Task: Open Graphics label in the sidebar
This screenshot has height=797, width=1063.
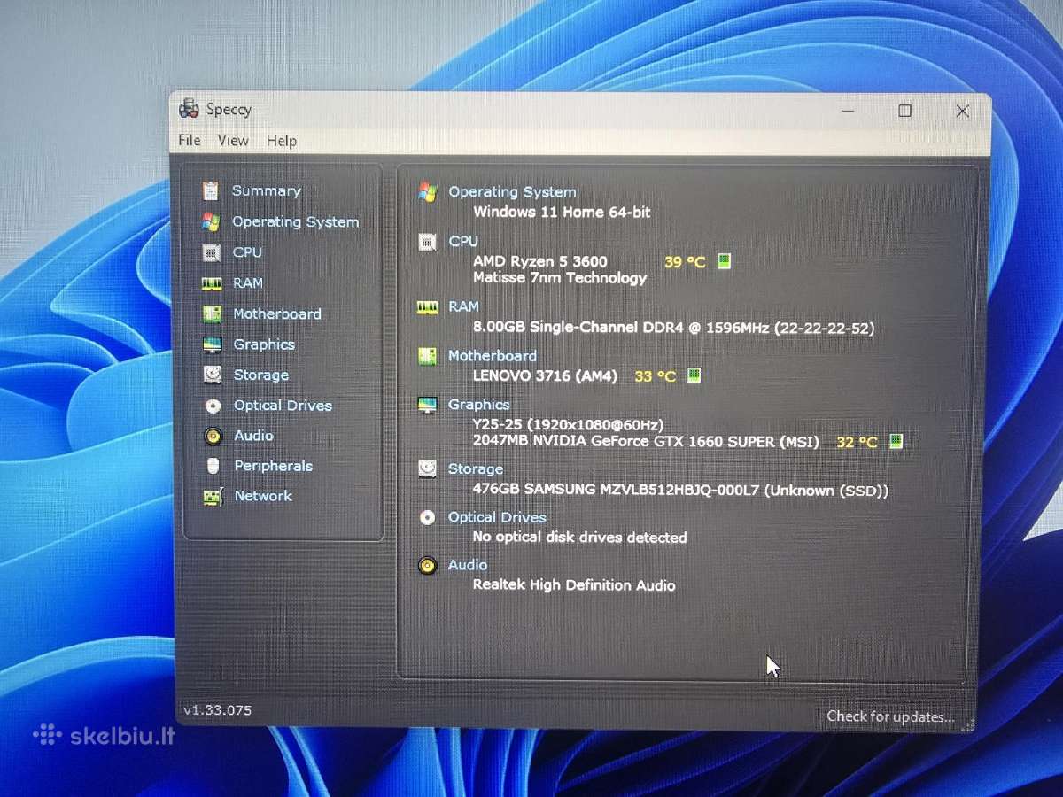Action: 264,344
